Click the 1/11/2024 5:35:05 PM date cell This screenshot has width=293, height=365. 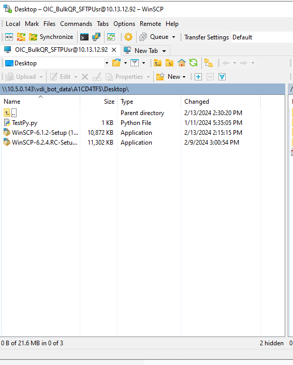213,123
